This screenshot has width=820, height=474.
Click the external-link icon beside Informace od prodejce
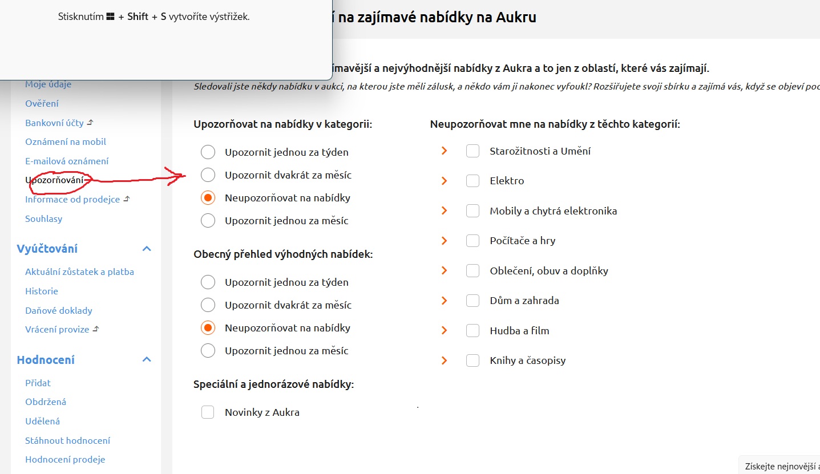127,199
